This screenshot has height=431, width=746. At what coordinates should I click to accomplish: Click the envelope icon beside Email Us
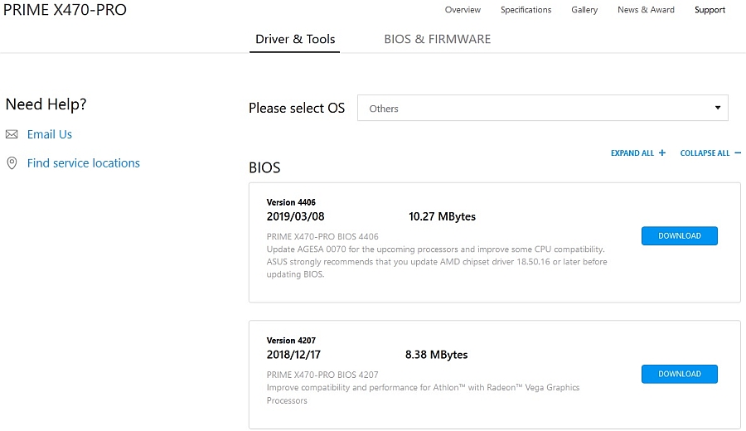click(x=12, y=134)
